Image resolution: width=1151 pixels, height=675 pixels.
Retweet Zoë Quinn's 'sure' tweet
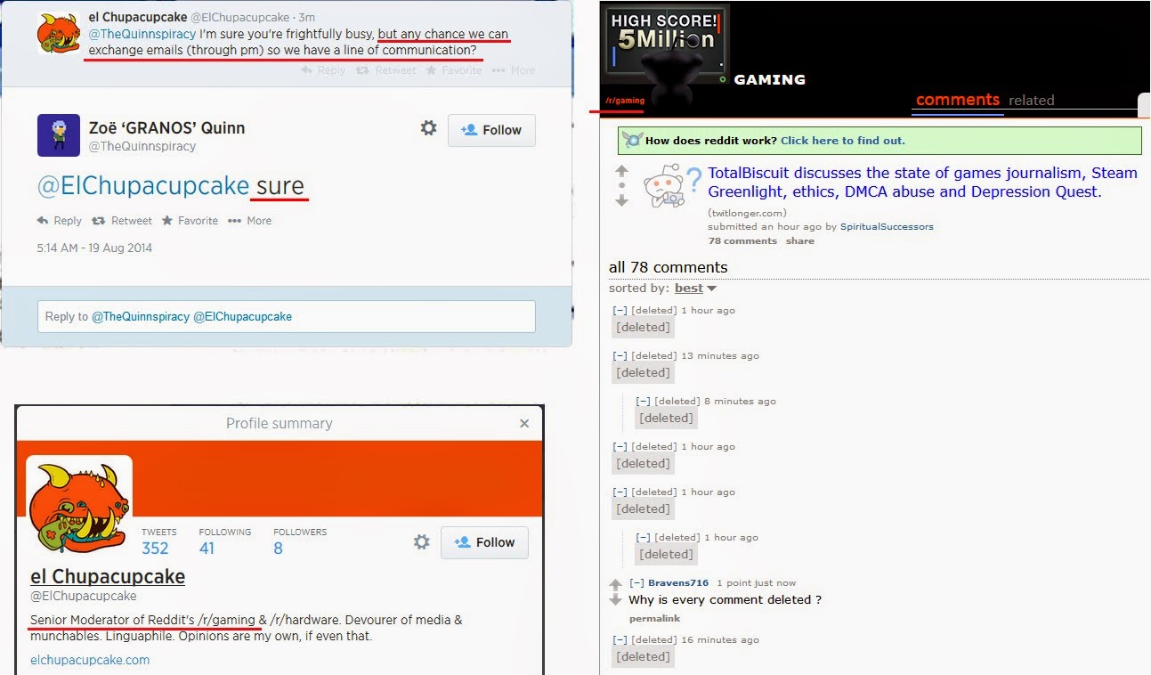(x=123, y=221)
